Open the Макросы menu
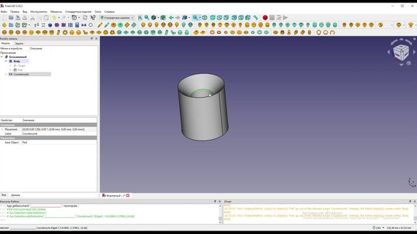The image size is (417, 234). tap(56, 12)
